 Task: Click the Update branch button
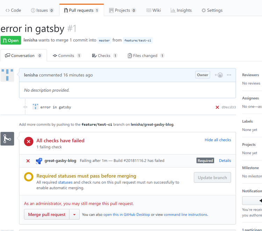coord(212,177)
